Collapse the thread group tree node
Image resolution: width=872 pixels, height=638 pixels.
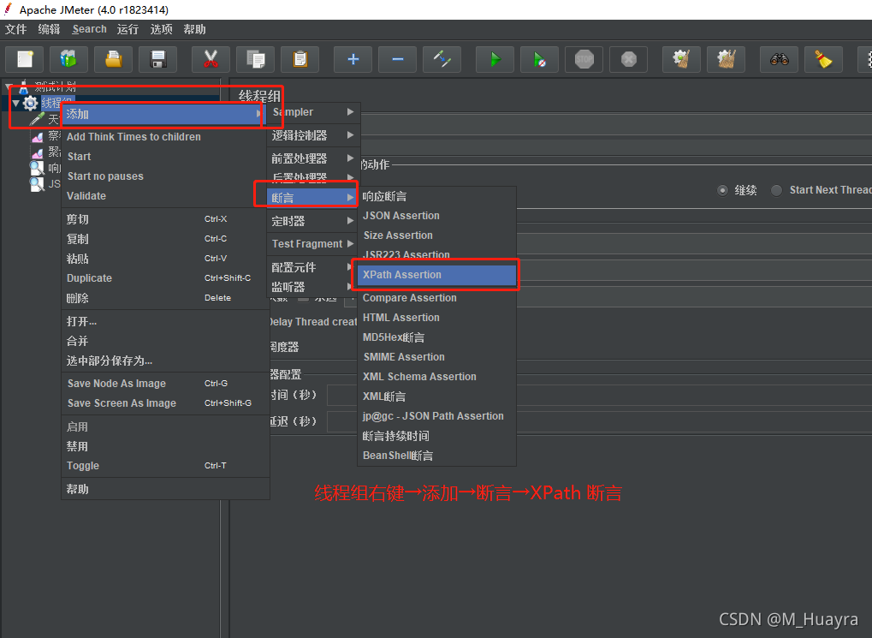click(x=15, y=104)
